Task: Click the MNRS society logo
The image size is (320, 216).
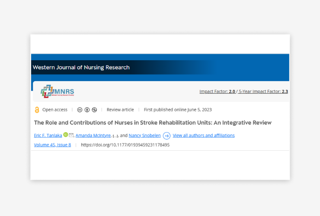Action: 58,92
